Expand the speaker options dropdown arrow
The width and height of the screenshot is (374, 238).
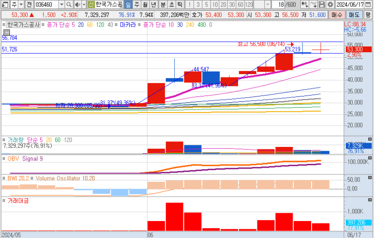point(84,4)
